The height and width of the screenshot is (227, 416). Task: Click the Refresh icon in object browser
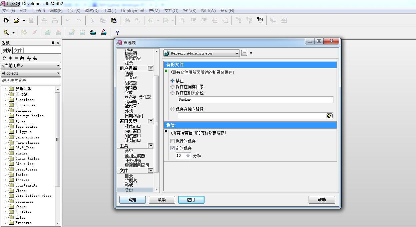(x=4, y=58)
